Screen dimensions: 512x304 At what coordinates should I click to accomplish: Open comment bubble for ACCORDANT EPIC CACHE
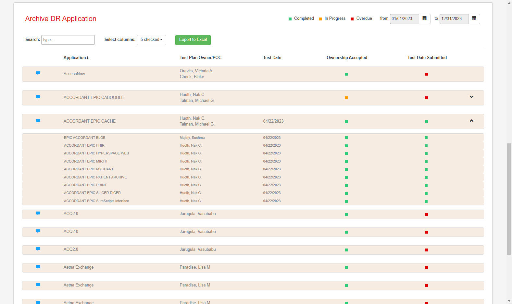click(38, 121)
